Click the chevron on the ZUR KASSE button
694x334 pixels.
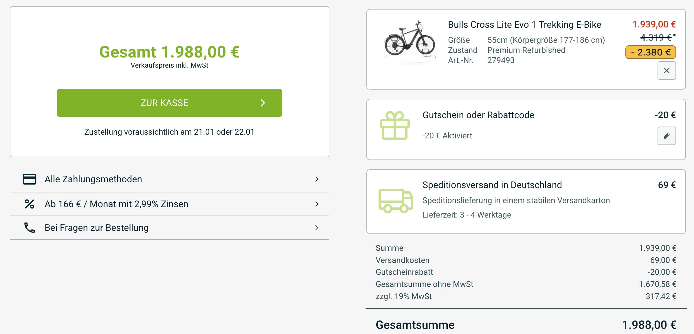[263, 103]
